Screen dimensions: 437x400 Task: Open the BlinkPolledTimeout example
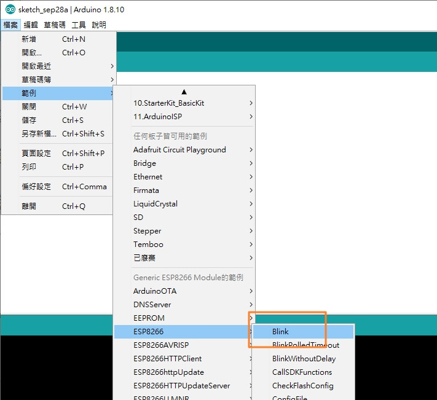[x=303, y=345]
